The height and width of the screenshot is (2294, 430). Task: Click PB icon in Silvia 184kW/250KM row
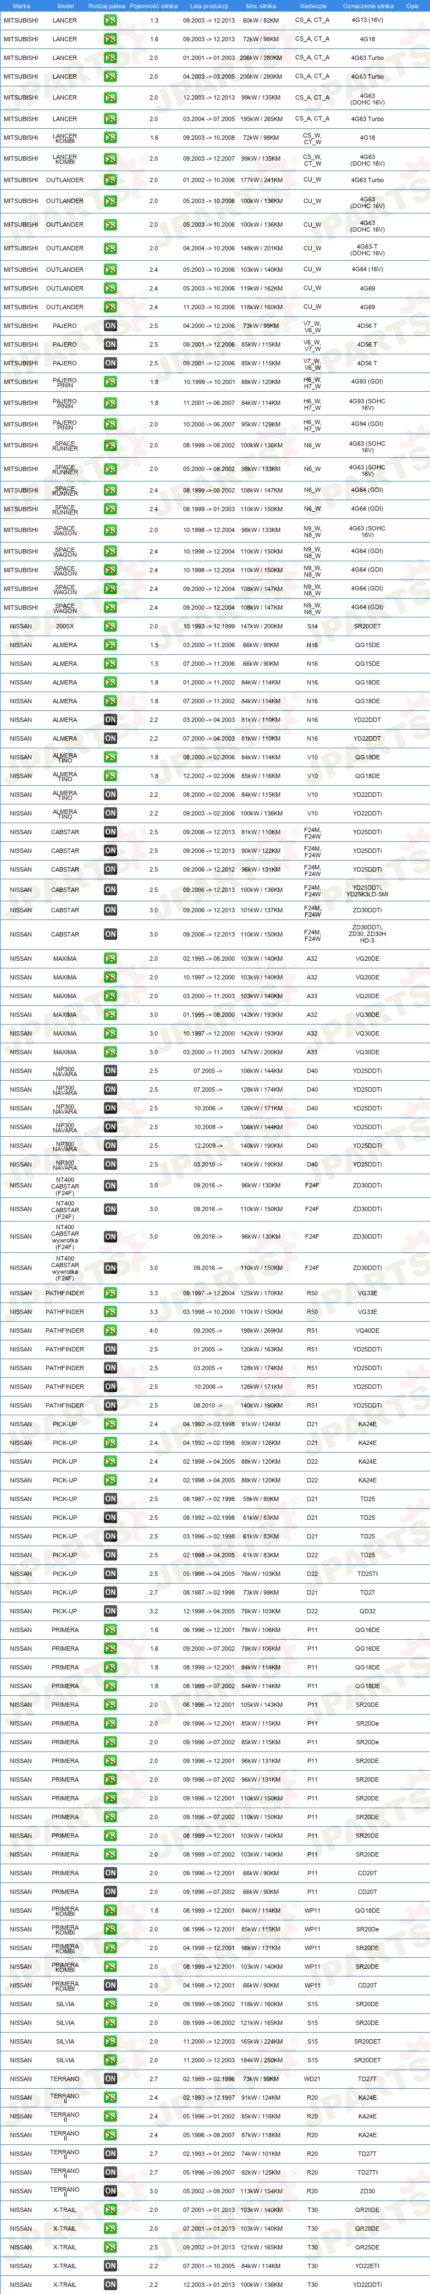111,2060
